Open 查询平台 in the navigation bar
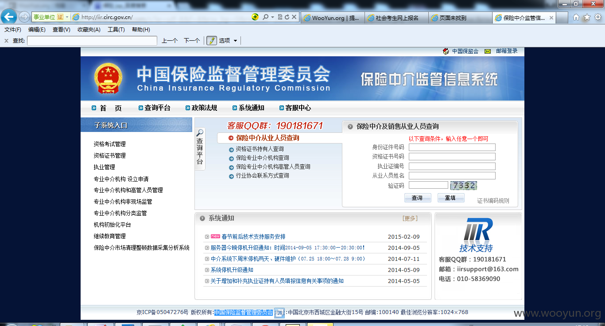605x326 pixels. [158, 108]
